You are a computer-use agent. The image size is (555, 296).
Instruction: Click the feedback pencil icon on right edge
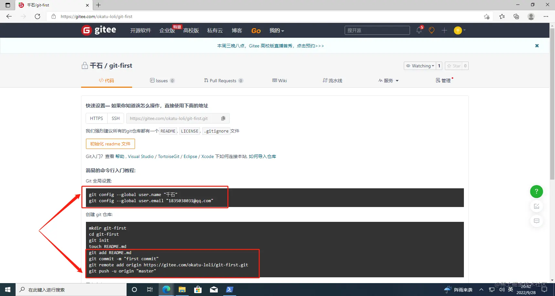536,206
